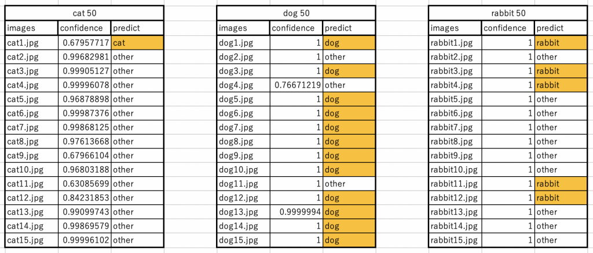
Task: Select the dog4.jpg cell
Action: (x=243, y=85)
